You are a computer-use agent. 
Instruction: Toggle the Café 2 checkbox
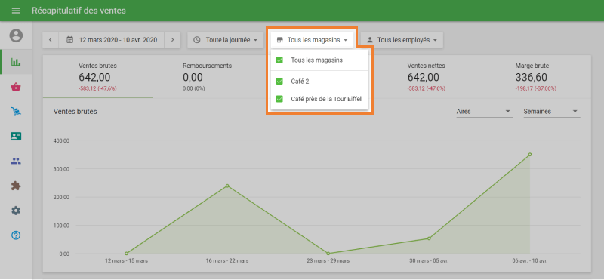[x=279, y=82]
